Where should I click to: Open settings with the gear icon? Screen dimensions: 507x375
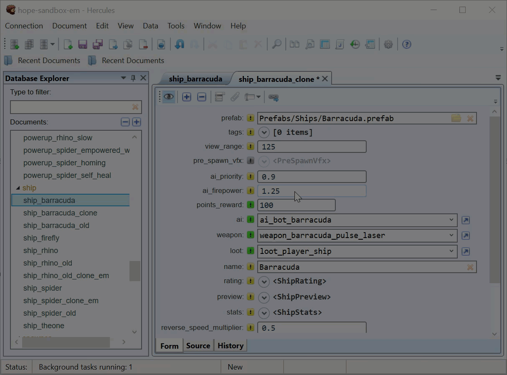pos(388,44)
